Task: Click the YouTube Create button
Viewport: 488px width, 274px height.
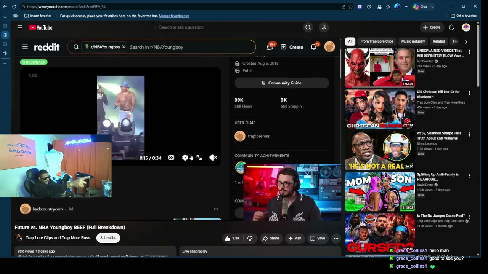Action: coord(432,27)
